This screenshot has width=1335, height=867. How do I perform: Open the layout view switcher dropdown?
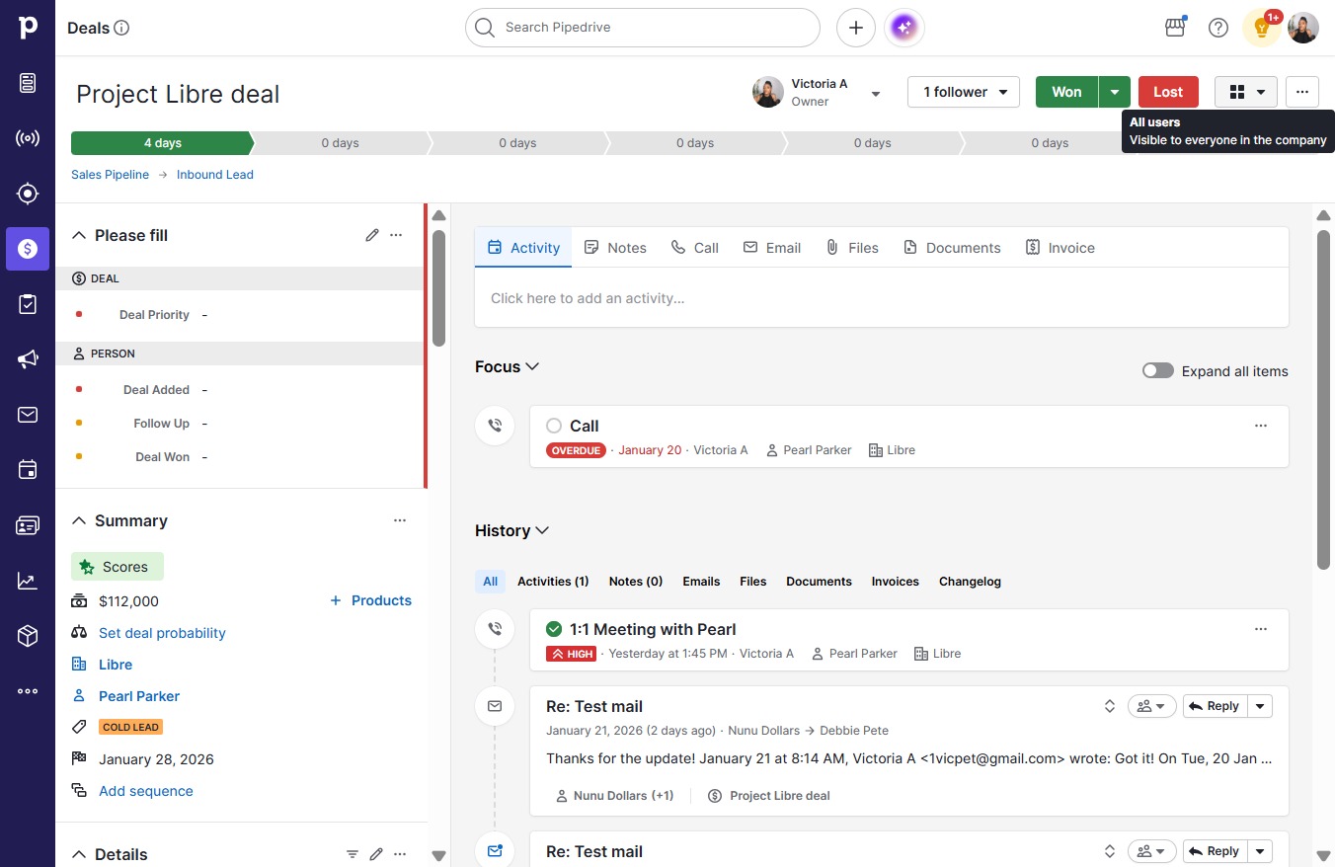click(x=1246, y=92)
